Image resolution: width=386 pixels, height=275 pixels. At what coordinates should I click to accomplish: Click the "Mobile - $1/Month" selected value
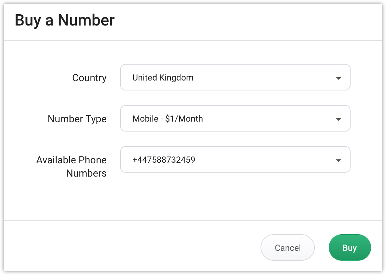[168, 119]
